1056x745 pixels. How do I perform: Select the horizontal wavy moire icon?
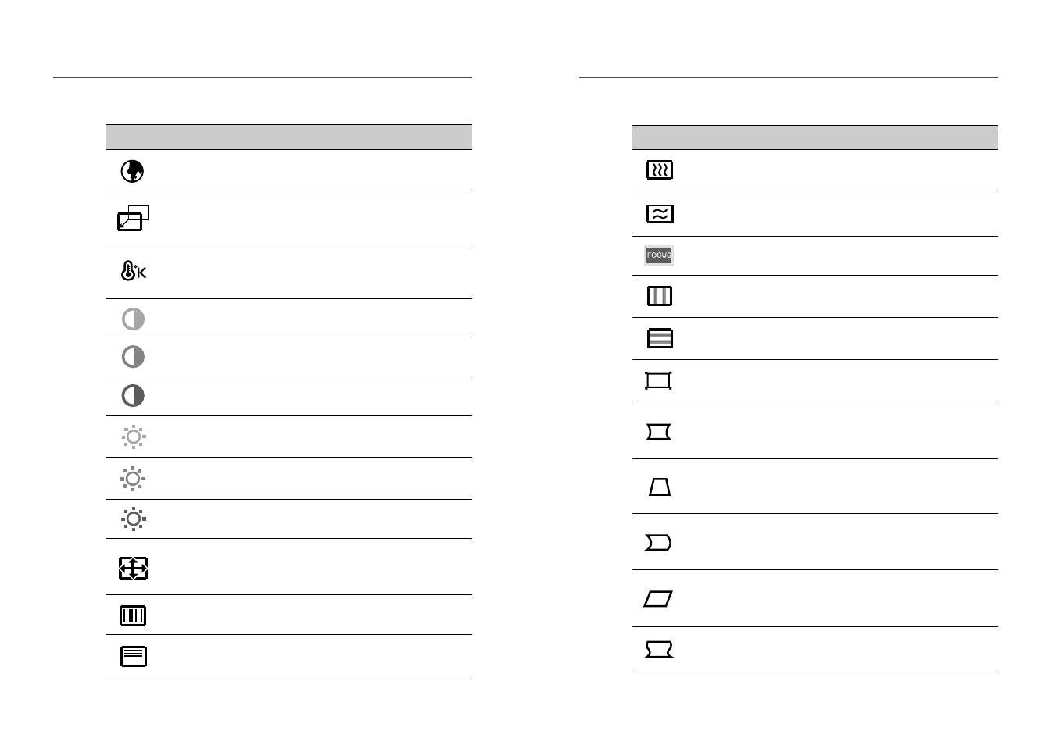coord(660,214)
